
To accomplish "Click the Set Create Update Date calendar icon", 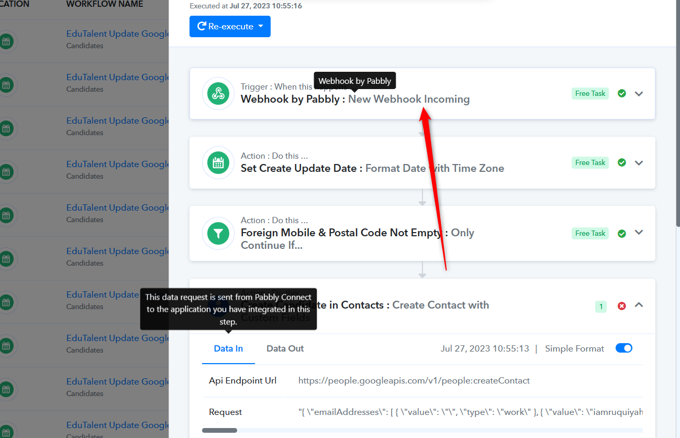I will tap(218, 163).
